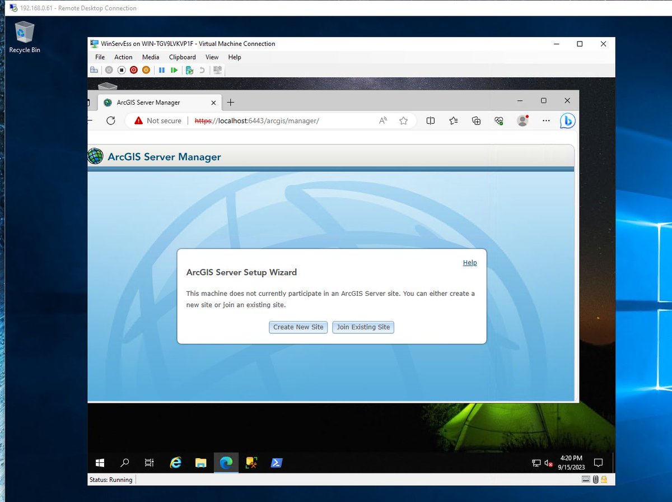Click the Help link in Setup Wizard

470,262
